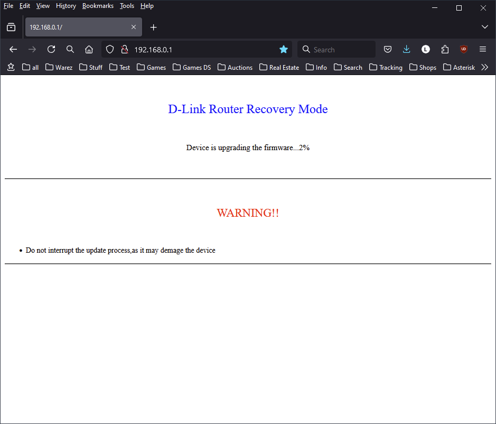Maximize the browser window
This screenshot has height=424, width=496.
(x=459, y=7)
